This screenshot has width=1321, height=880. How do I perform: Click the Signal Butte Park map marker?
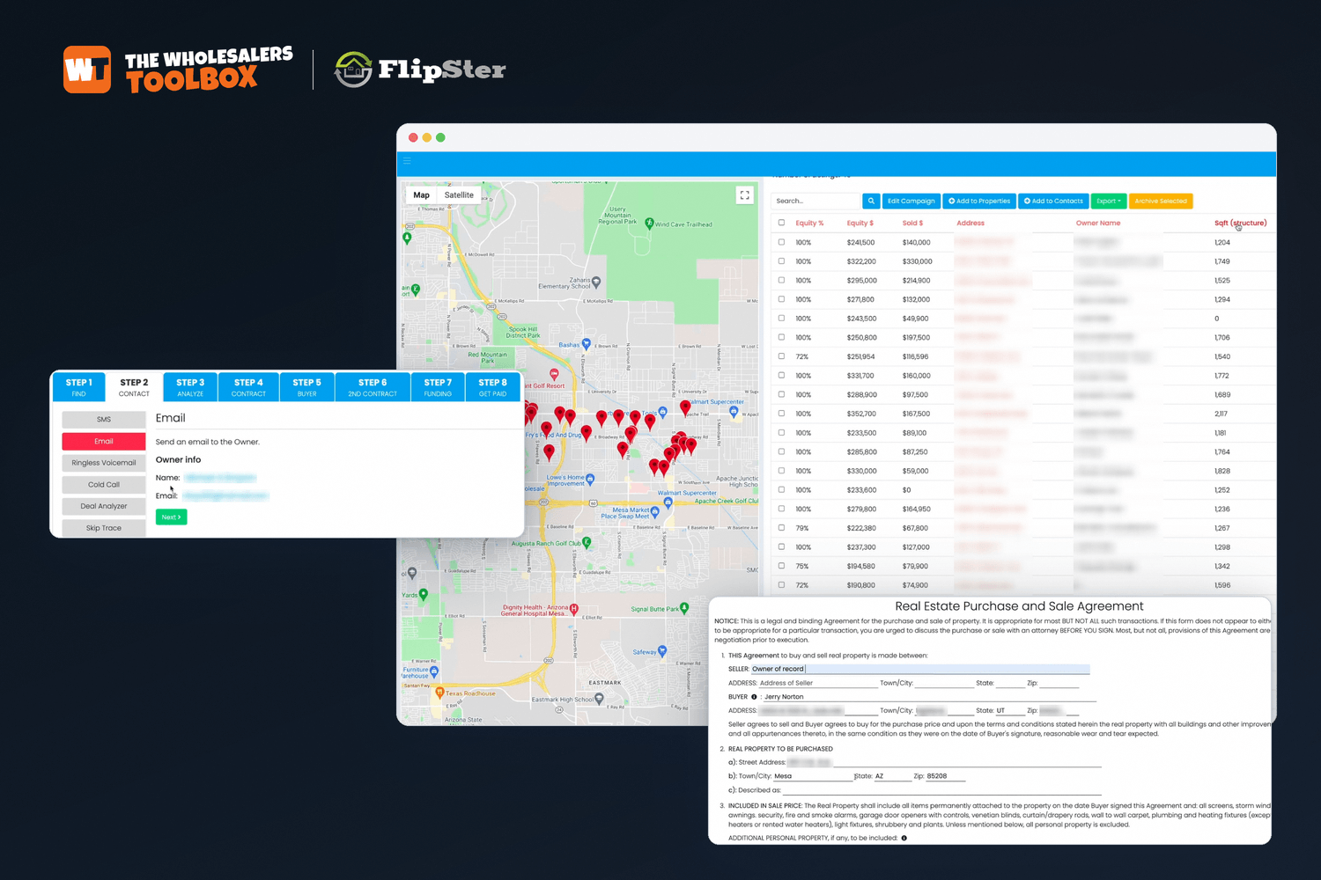coord(684,608)
